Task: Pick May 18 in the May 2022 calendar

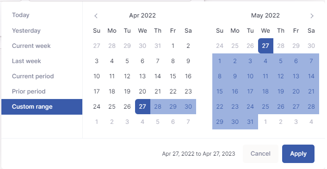Action: click(265, 91)
